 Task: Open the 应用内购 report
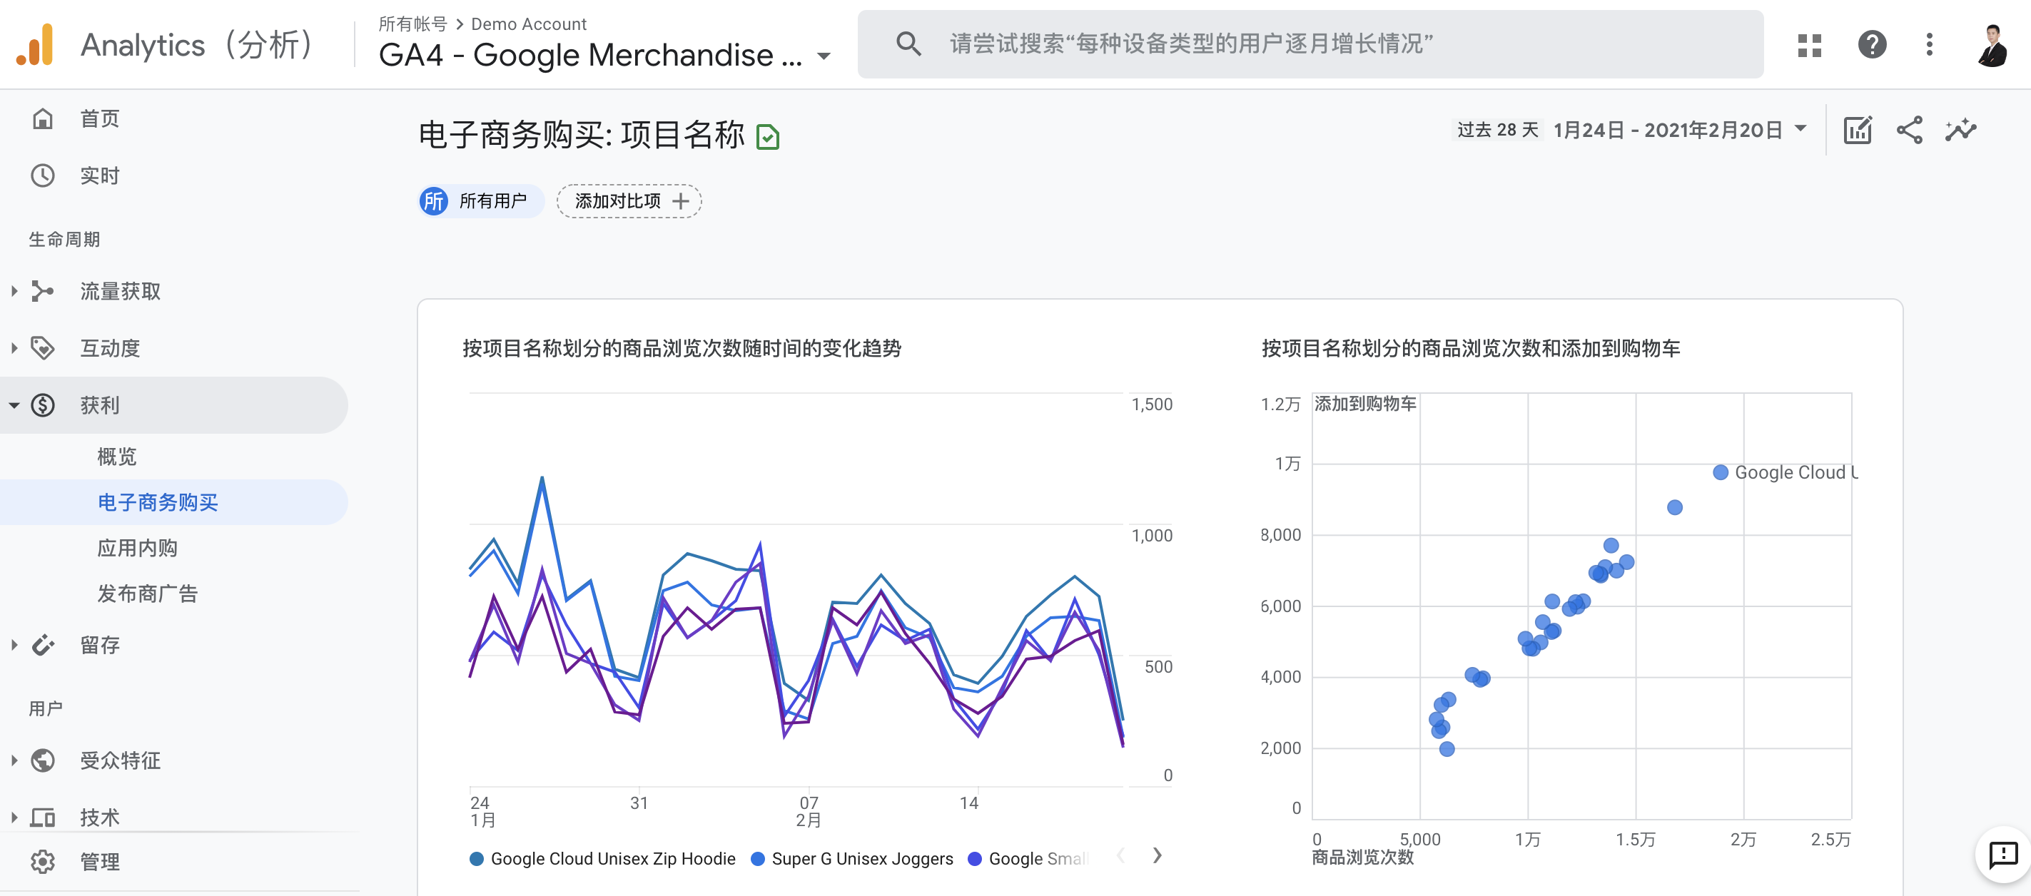[x=137, y=548]
